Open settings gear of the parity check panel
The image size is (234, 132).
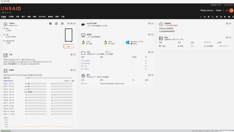(x=227, y=23)
